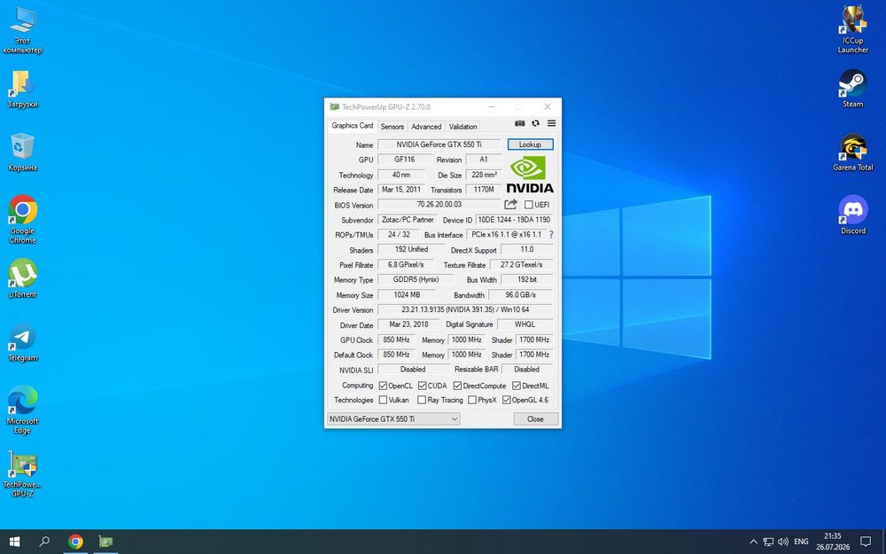Launch Steam desktop shortcut
This screenshot has width=886, height=554.
852,89
